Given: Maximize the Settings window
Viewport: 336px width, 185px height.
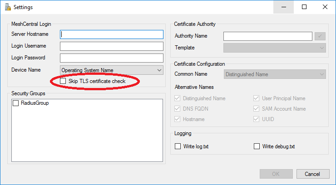Looking at the screenshot, I should [x=304, y=7].
